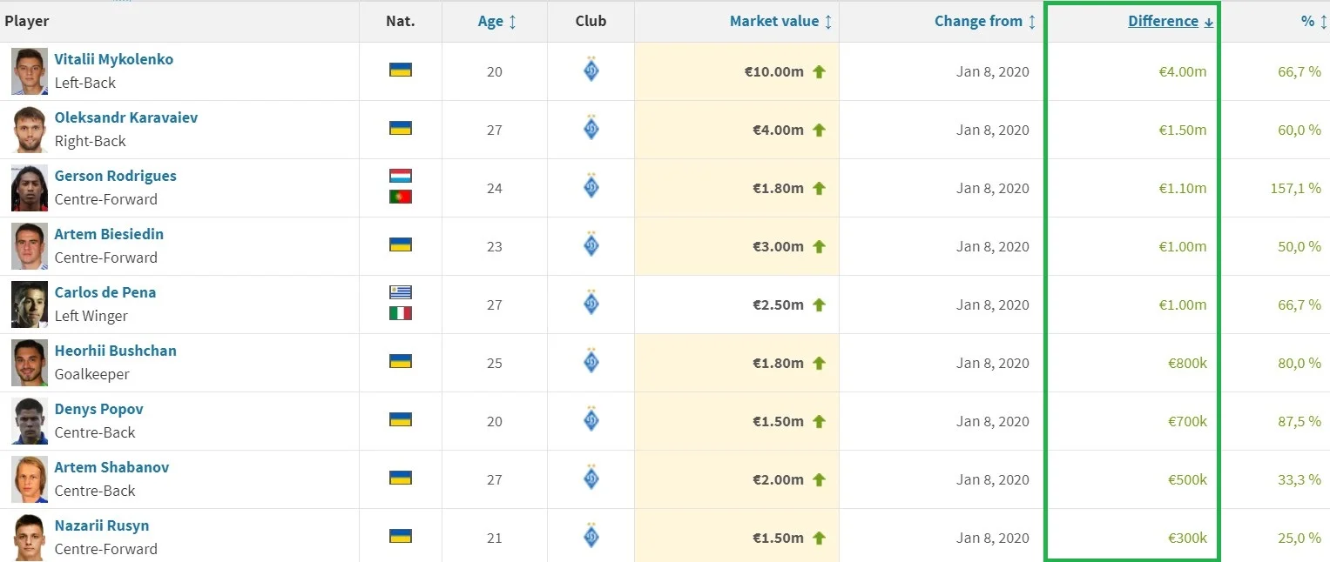Click the Uruguay flag beside Carlos de Pena
This screenshot has width=1330, height=562.
(401, 292)
